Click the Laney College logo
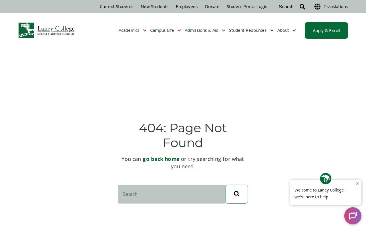The image size is (366, 229). tap(47, 30)
